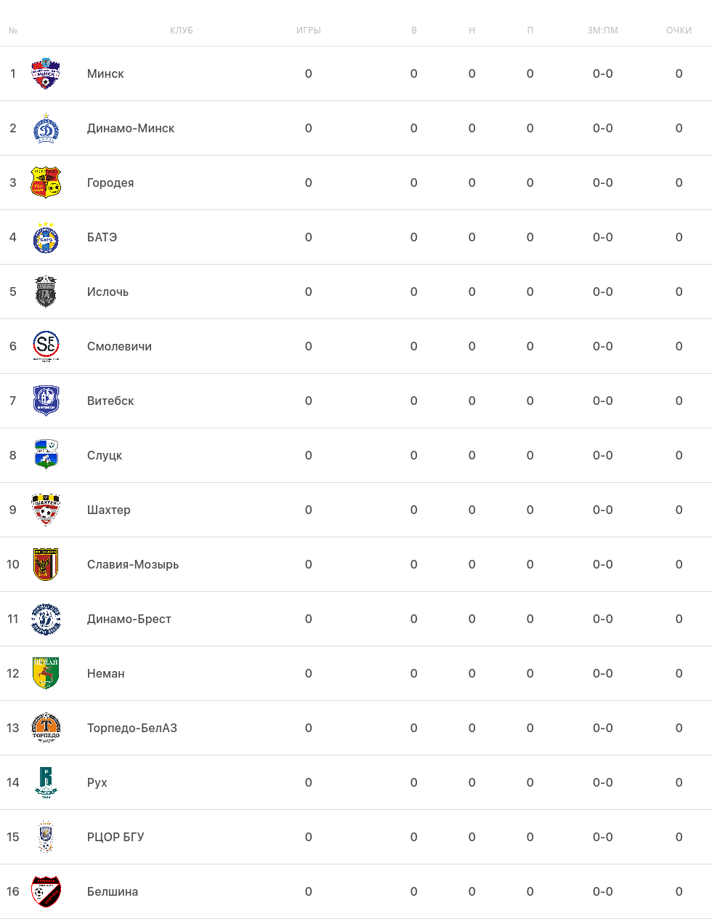Click the Смолевичи SFC logo
The width and height of the screenshot is (712, 919).
coord(46,346)
